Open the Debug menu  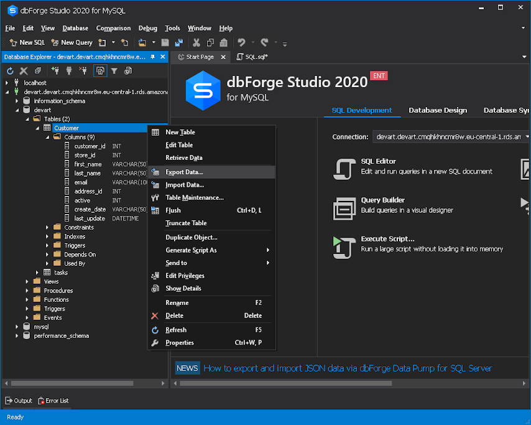(x=147, y=28)
